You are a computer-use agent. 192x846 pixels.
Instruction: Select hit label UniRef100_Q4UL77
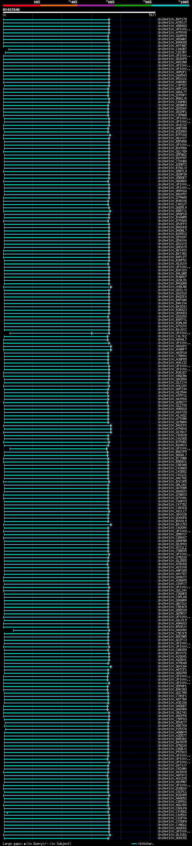point(172,92)
